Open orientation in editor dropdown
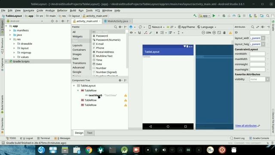Image resolution: width=275 pixels, height=155 pixels. [x=141, y=27]
